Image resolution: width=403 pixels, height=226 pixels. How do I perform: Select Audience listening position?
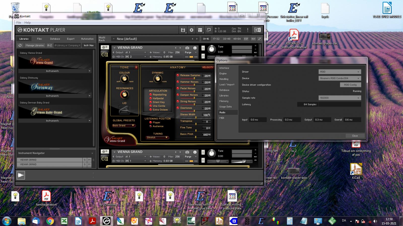151,126
